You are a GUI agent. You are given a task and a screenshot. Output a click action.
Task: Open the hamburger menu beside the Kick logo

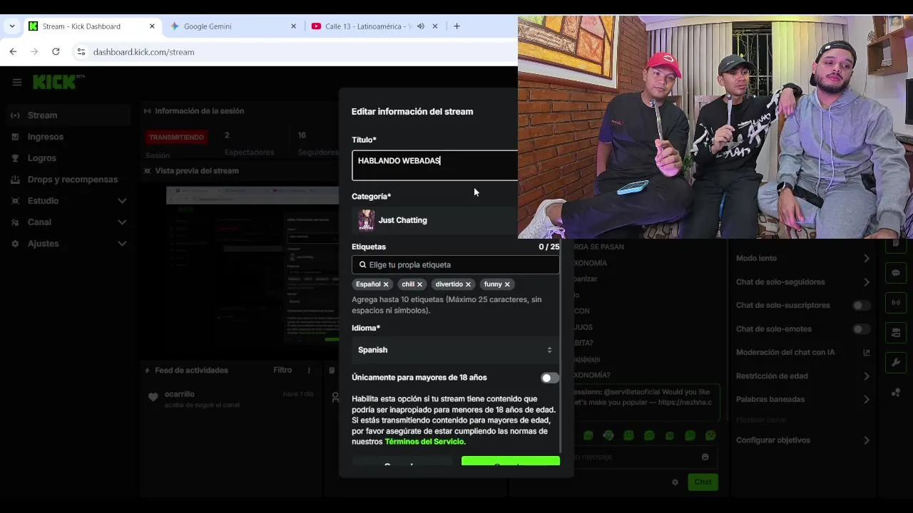point(17,82)
